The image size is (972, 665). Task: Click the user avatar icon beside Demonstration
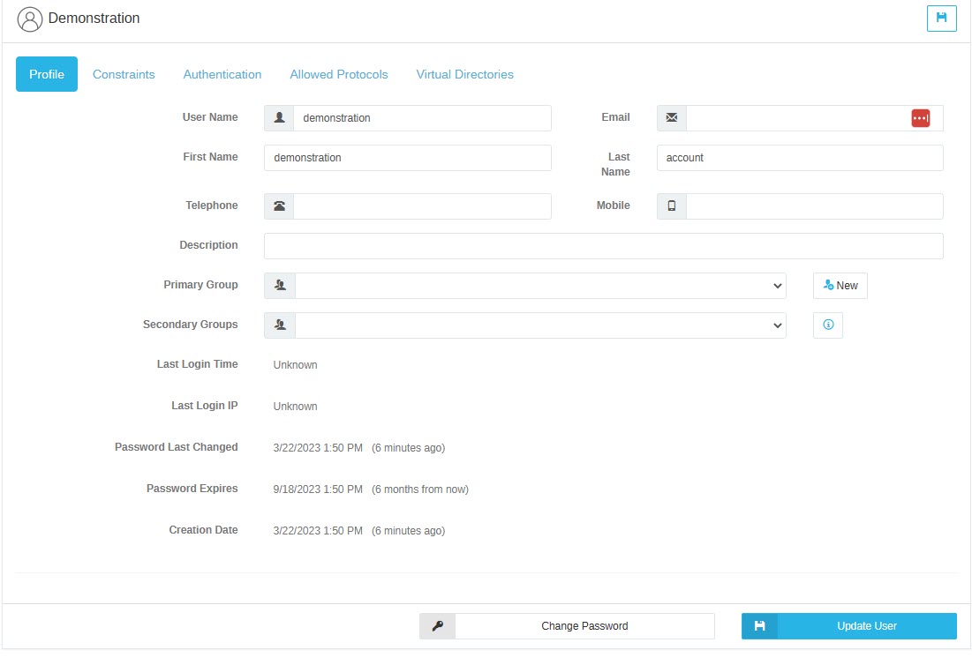coord(30,19)
